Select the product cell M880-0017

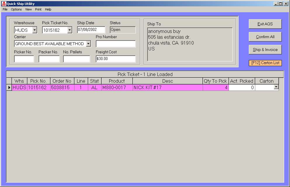pos(117,88)
